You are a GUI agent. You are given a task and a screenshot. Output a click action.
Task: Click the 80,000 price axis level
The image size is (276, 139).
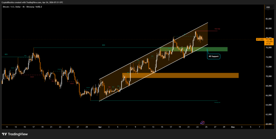pos(268,28)
